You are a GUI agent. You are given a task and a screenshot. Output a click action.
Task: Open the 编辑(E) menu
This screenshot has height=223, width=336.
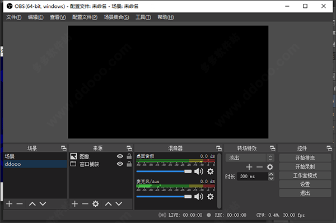pos(36,17)
